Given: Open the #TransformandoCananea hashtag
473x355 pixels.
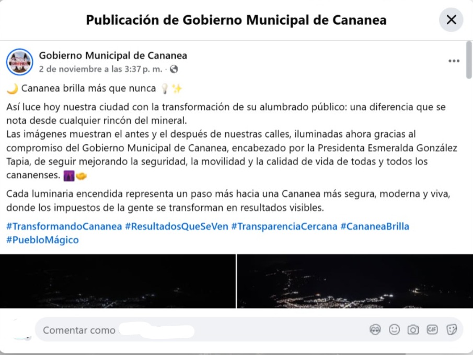Looking at the screenshot, I should 64,226.
